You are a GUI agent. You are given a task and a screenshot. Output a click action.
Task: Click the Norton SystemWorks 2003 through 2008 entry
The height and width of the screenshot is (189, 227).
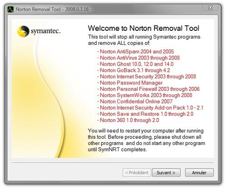pyautogui.click(x=145, y=95)
